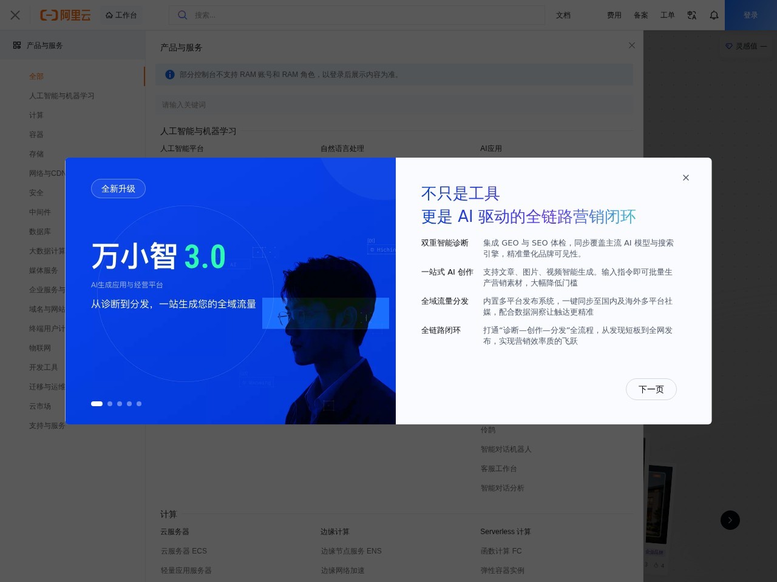
Task: Select 开发工具 in the sidebar
Action: coord(44,367)
